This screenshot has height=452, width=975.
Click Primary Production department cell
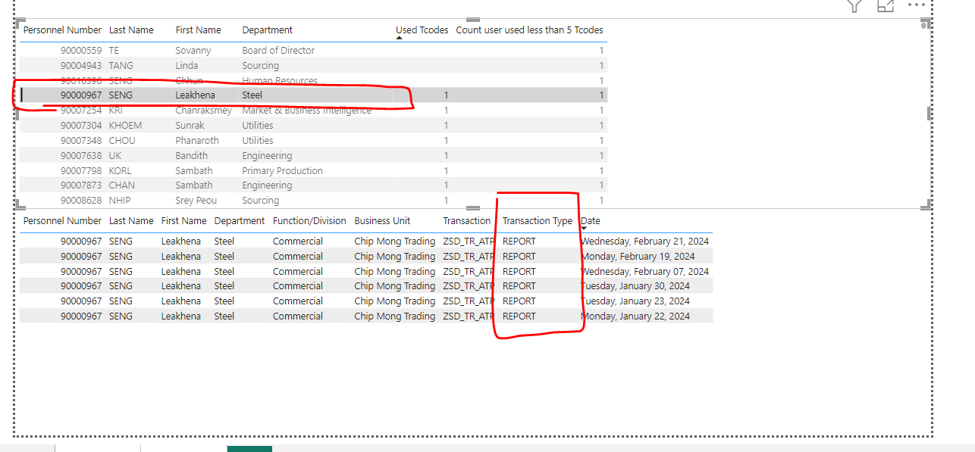(x=283, y=171)
